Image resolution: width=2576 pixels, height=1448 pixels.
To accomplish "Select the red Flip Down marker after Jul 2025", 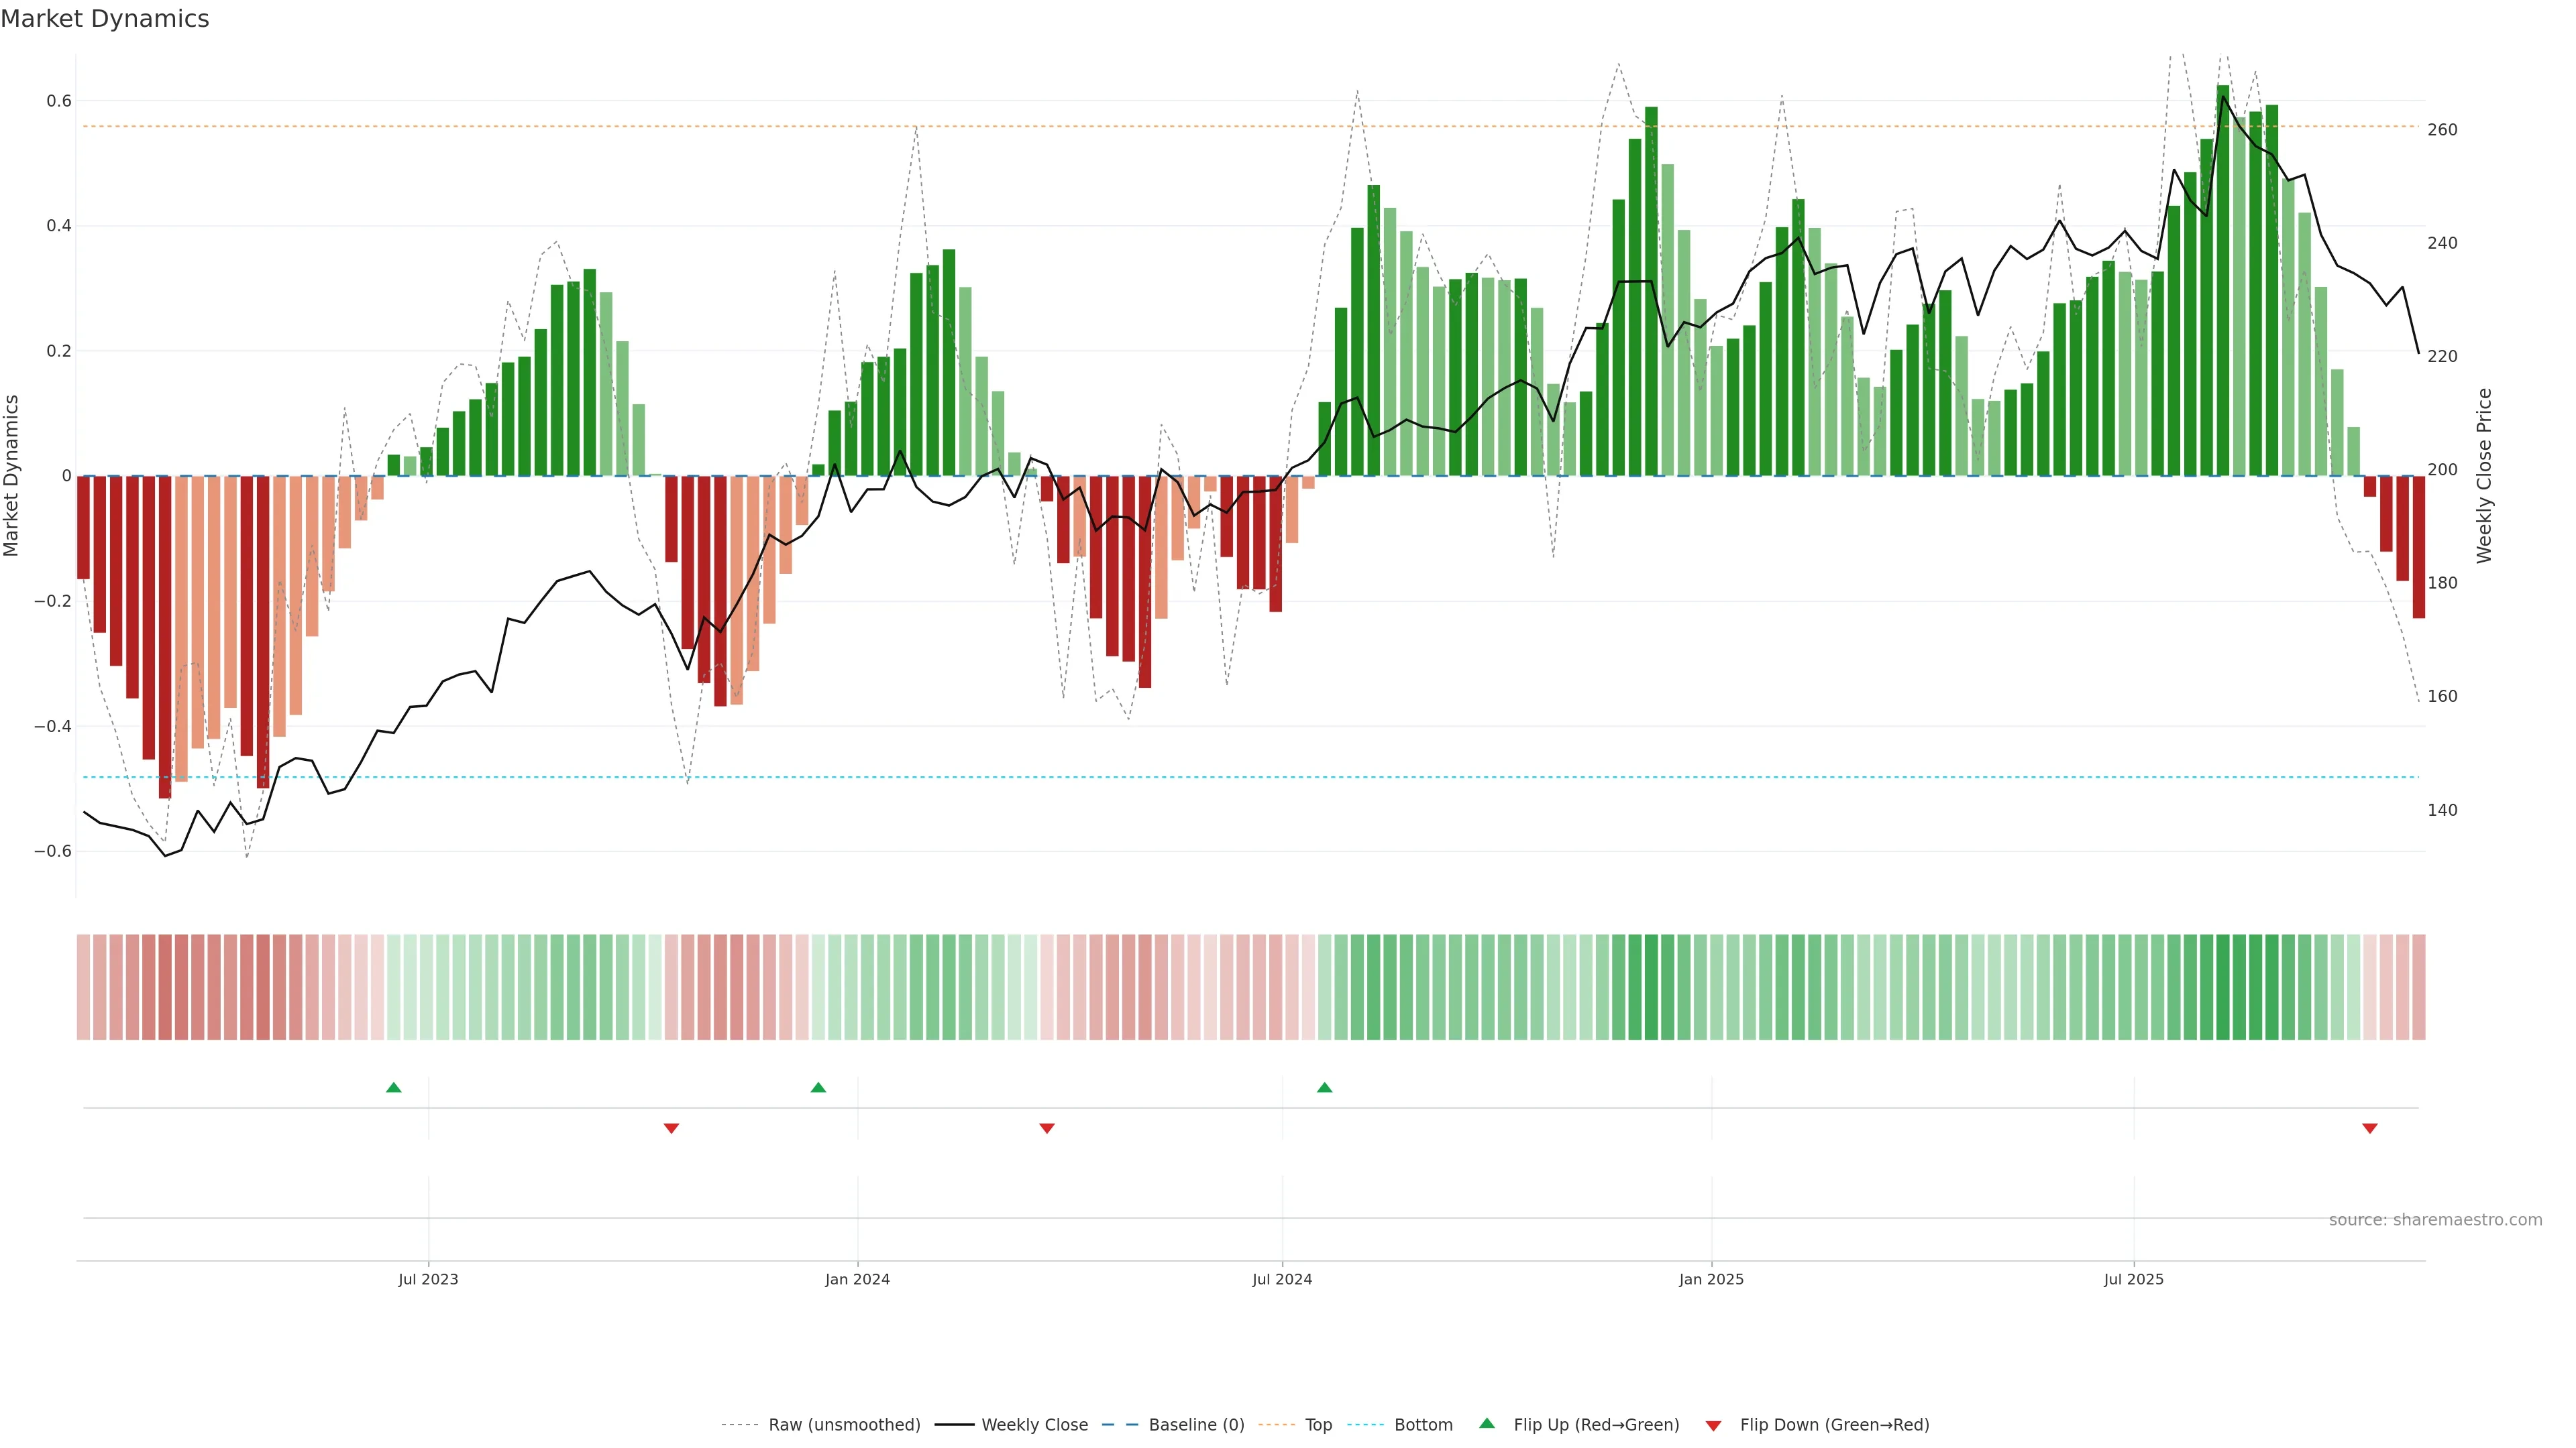I will [x=2369, y=1128].
